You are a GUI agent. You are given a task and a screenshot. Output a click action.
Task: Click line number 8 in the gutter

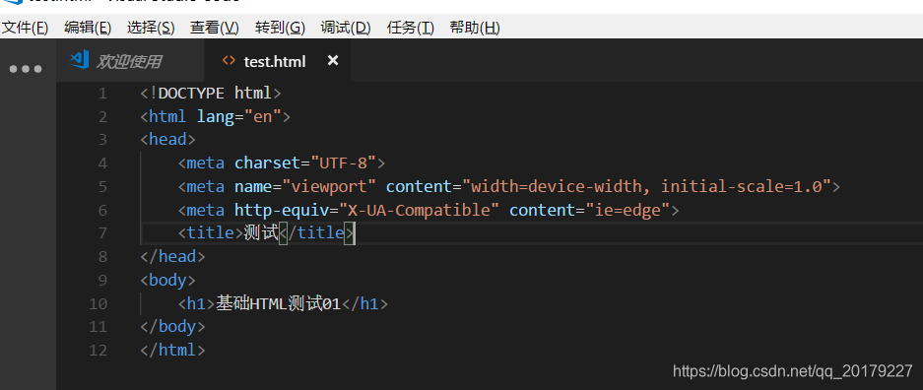[103, 256]
